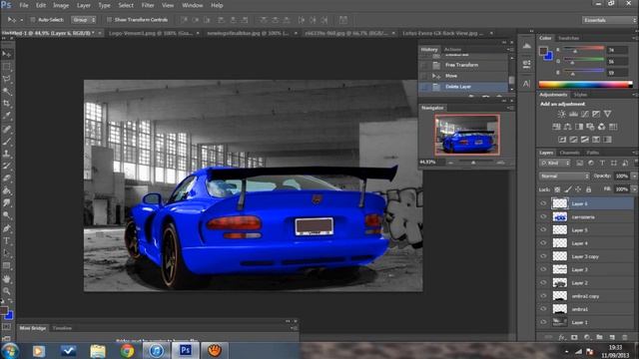Lock transparent pixels in Layers panel
This screenshot has width=639, height=359.
(557, 189)
